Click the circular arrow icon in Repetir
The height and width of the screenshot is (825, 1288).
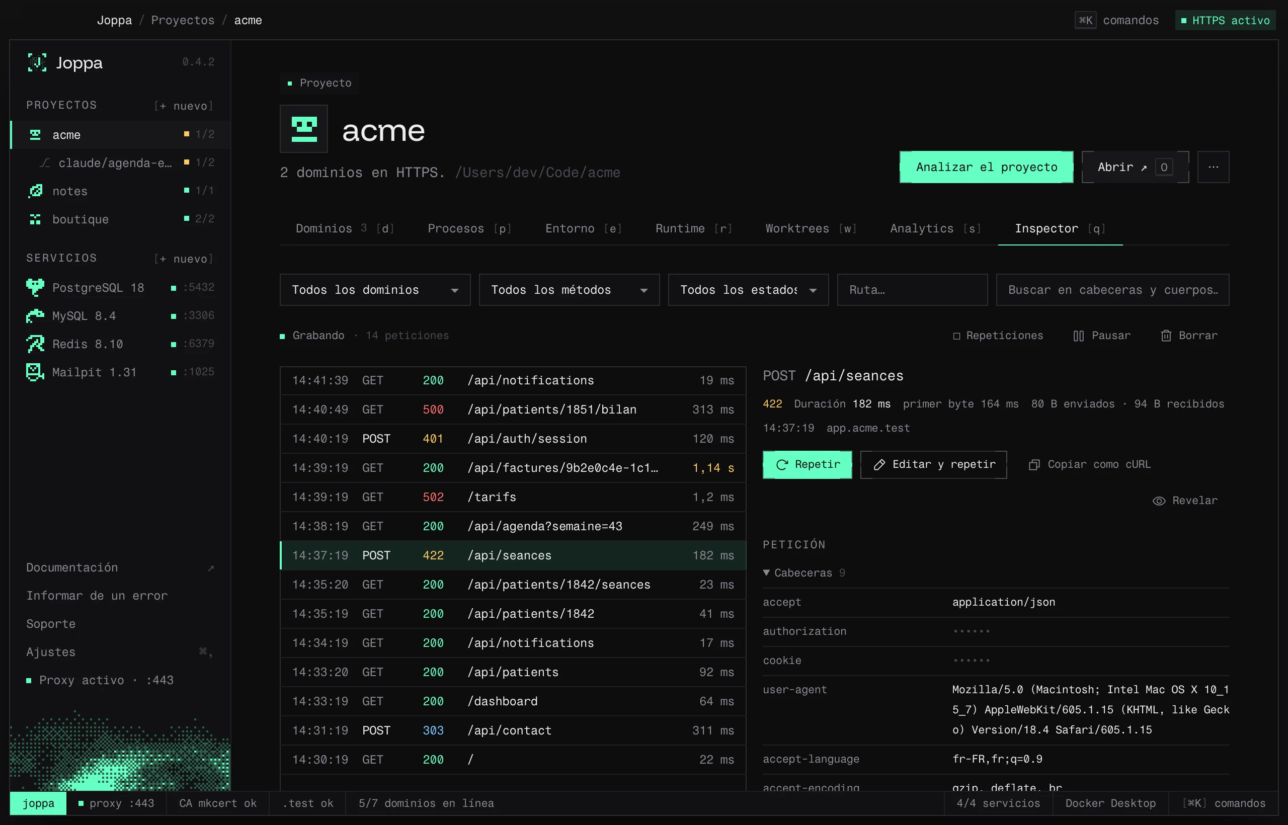[x=782, y=465]
